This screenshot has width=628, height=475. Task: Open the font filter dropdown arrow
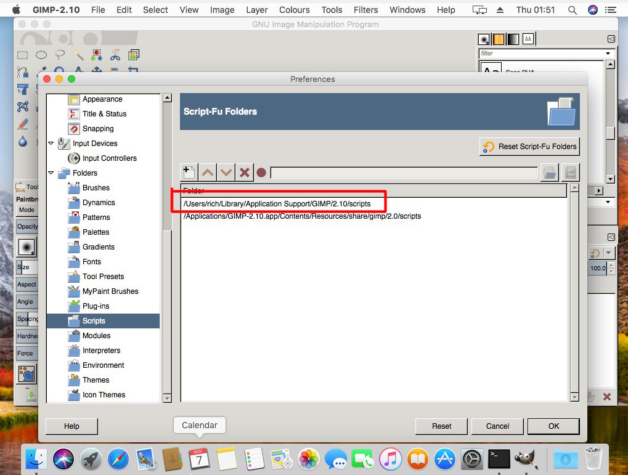click(608, 53)
